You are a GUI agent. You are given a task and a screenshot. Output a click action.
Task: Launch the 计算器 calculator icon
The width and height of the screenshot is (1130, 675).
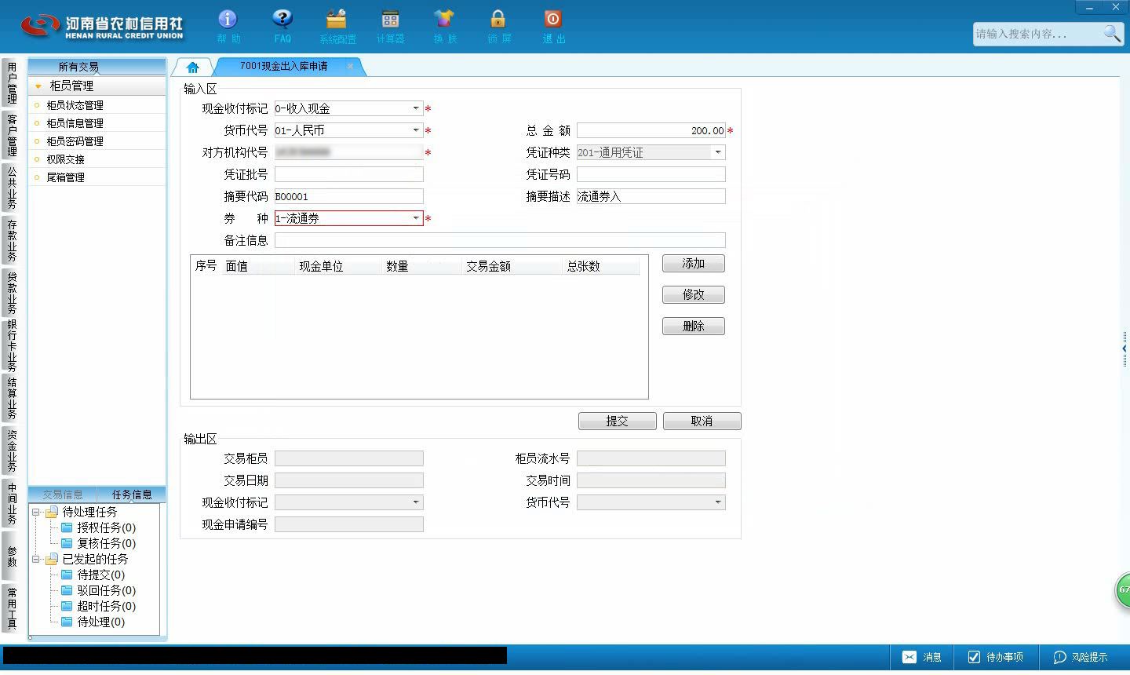click(x=390, y=26)
